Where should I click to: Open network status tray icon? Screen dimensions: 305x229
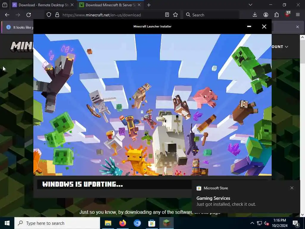click(259, 223)
